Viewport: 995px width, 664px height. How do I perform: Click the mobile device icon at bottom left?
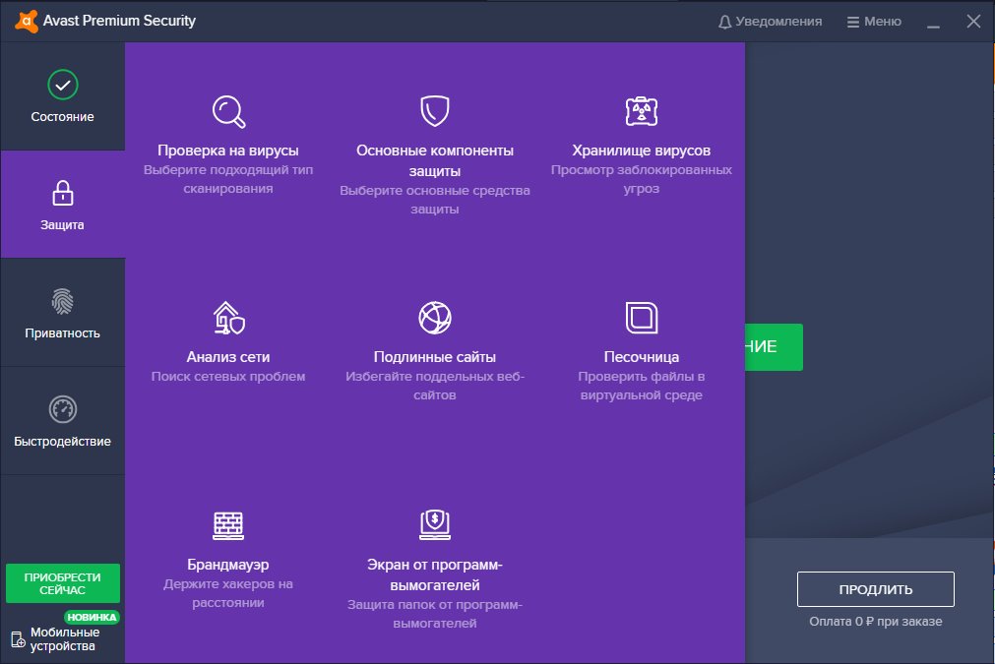(x=18, y=640)
